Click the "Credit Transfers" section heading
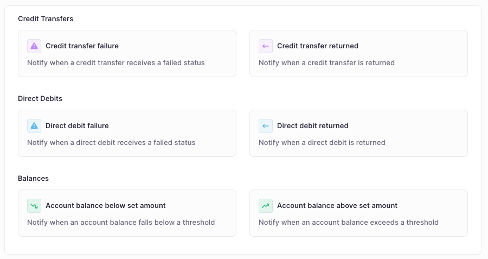Viewport: 488px width, 259px height. [46, 18]
